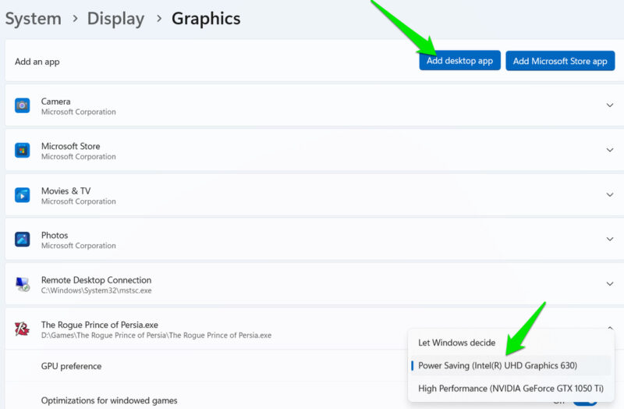Open the Display breadcrumb link
Viewport: 624px width, 409px height.
[115, 19]
